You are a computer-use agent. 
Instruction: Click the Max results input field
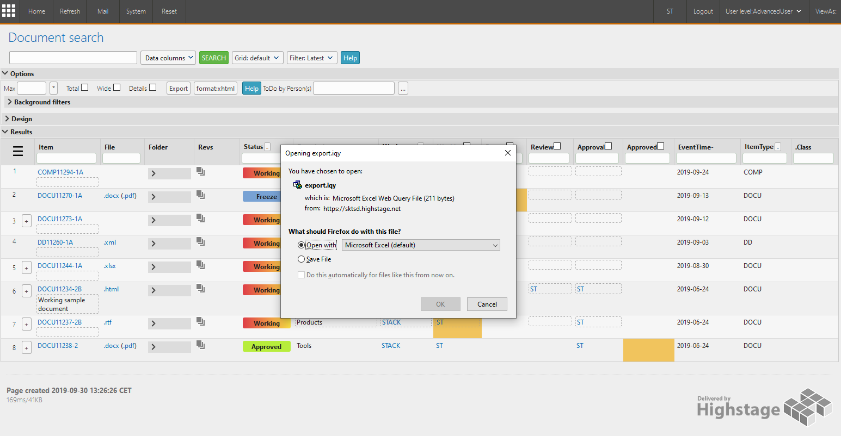32,88
